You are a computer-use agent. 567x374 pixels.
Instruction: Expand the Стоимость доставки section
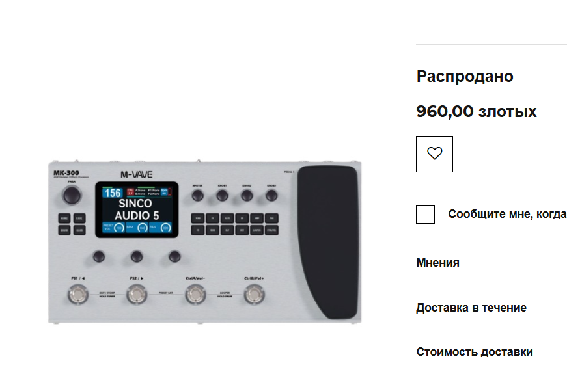click(x=475, y=352)
